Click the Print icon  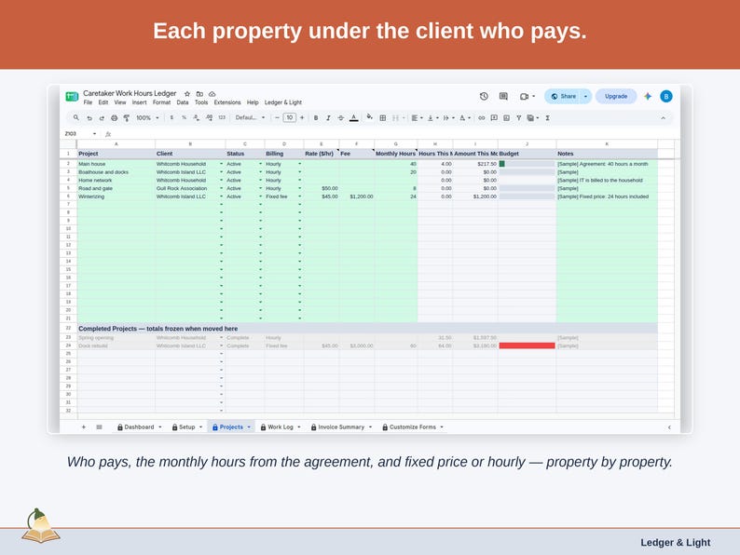click(115, 118)
